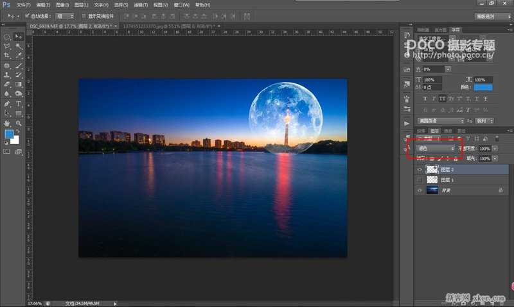Open the 滤色 blend mode dropdown
Screen dimensions: 514x307
pyautogui.click(x=436, y=149)
